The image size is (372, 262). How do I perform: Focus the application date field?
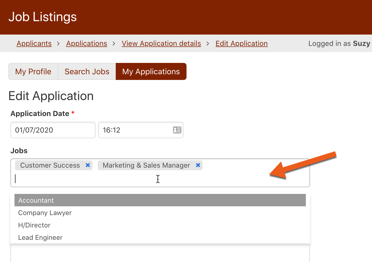click(53, 130)
